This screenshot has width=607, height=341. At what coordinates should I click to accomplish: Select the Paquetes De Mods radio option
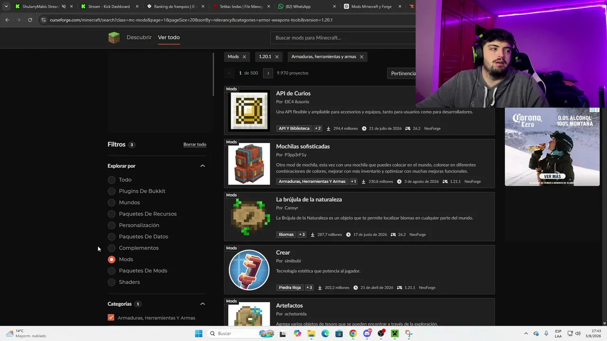(x=111, y=271)
